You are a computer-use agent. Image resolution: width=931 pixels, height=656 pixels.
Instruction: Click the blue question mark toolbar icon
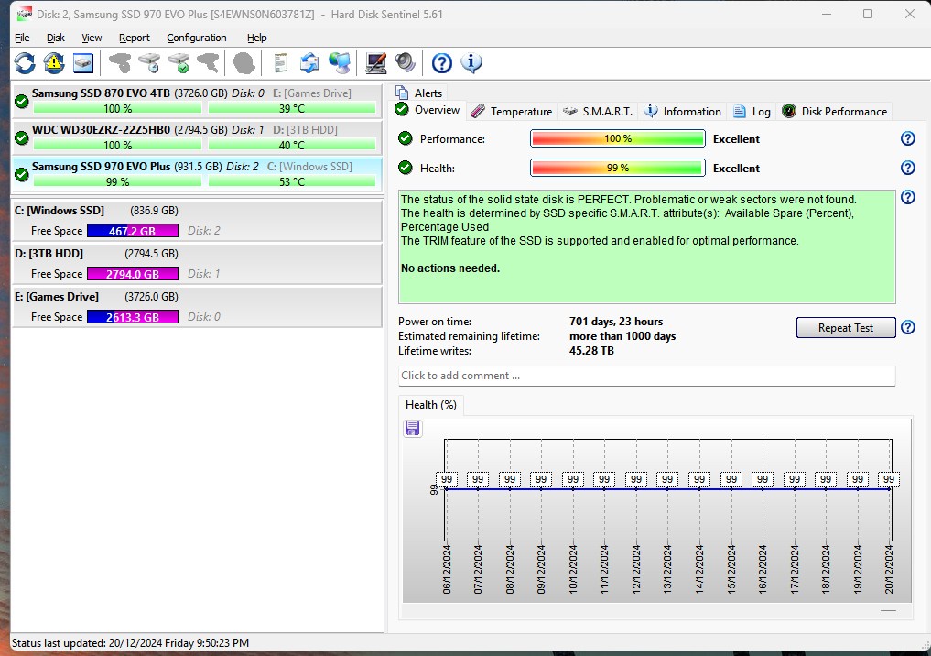(x=442, y=63)
